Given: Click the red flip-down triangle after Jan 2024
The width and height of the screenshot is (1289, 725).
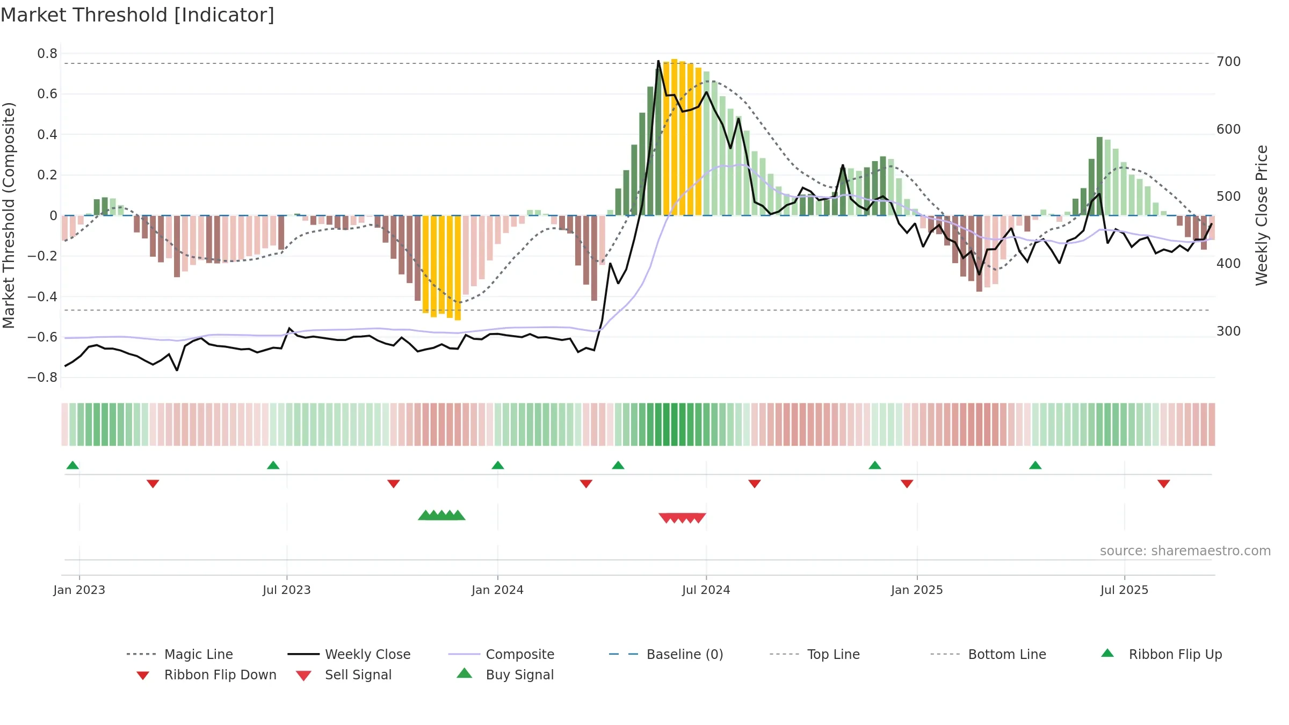Looking at the screenshot, I should 586,484.
